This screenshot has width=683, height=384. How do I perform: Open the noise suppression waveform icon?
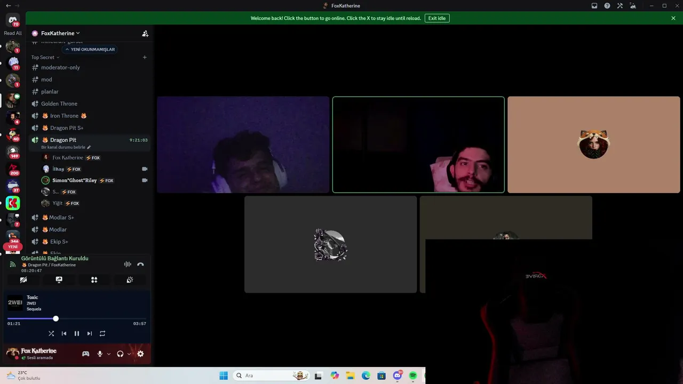128,264
